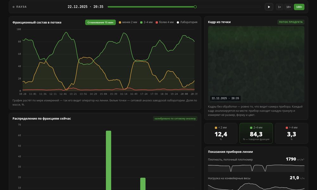The width and height of the screenshot is (317, 190).
Task: Click the green swatch in the '2–4 мм' card
Action: click(x=251, y=128)
